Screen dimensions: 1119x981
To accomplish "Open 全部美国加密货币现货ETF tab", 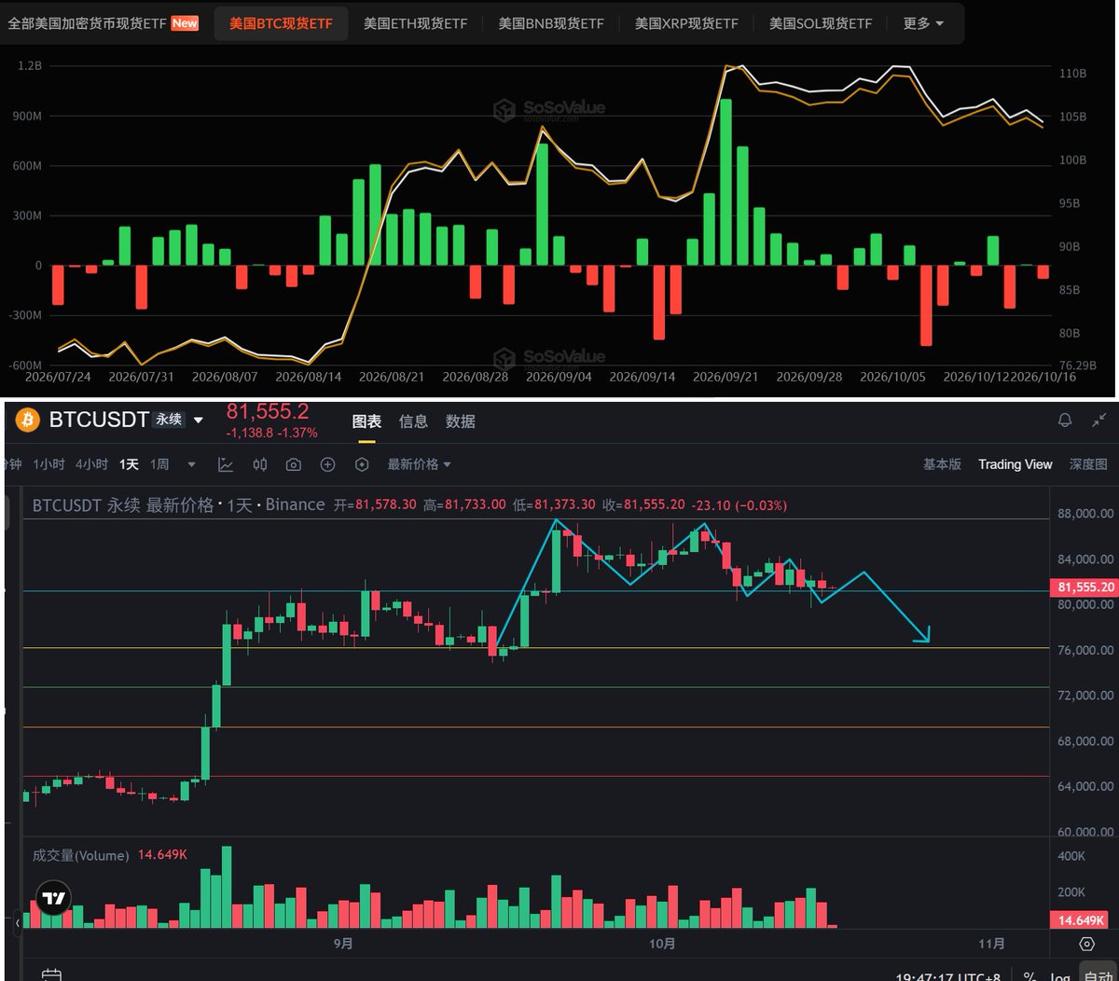I will tap(103, 23).
